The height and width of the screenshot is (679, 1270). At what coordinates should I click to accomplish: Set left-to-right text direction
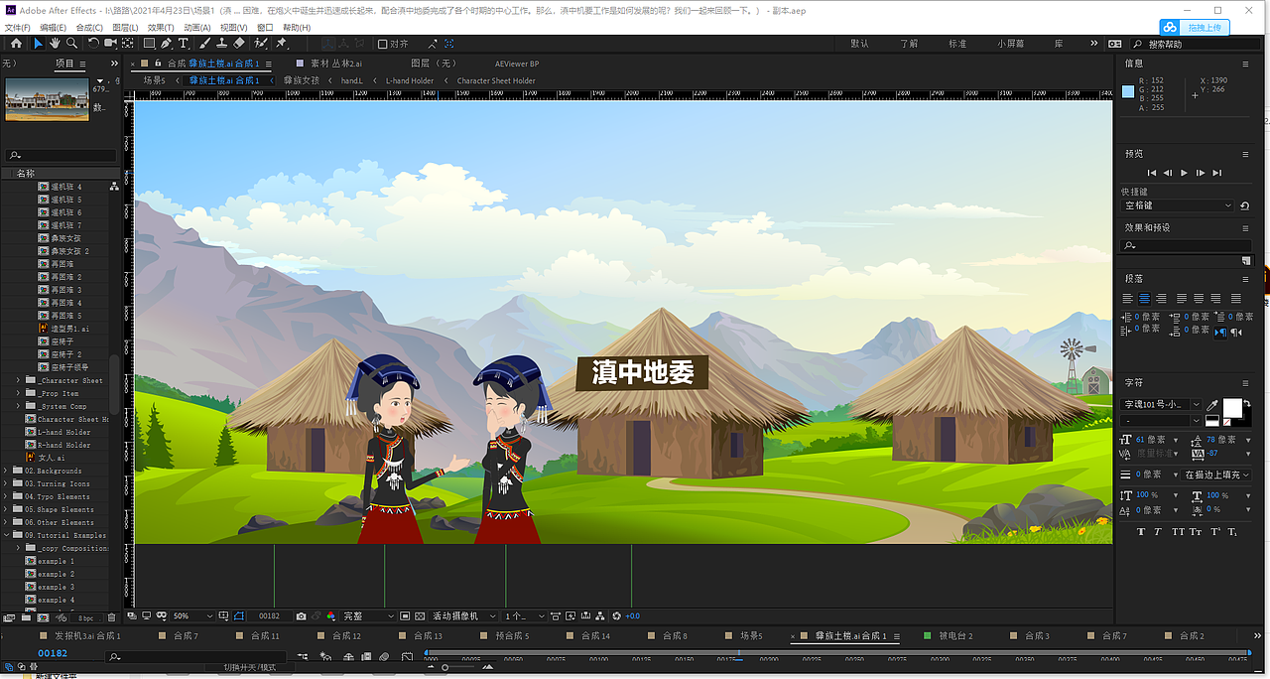[x=1220, y=333]
